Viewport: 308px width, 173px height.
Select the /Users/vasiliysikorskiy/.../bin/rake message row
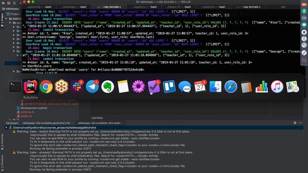[154, 128]
